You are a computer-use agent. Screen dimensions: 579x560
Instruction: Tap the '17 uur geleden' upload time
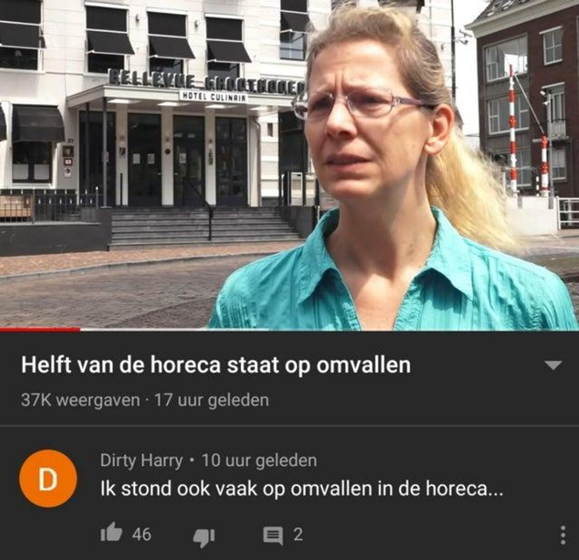coord(211,400)
